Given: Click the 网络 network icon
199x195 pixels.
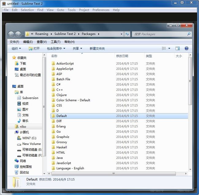Looking at the screenshot, I should coord(17,161).
